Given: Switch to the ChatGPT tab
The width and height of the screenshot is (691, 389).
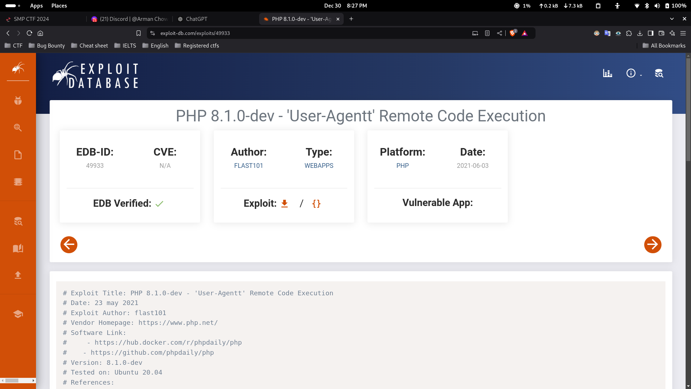Looking at the screenshot, I should point(197,19).
